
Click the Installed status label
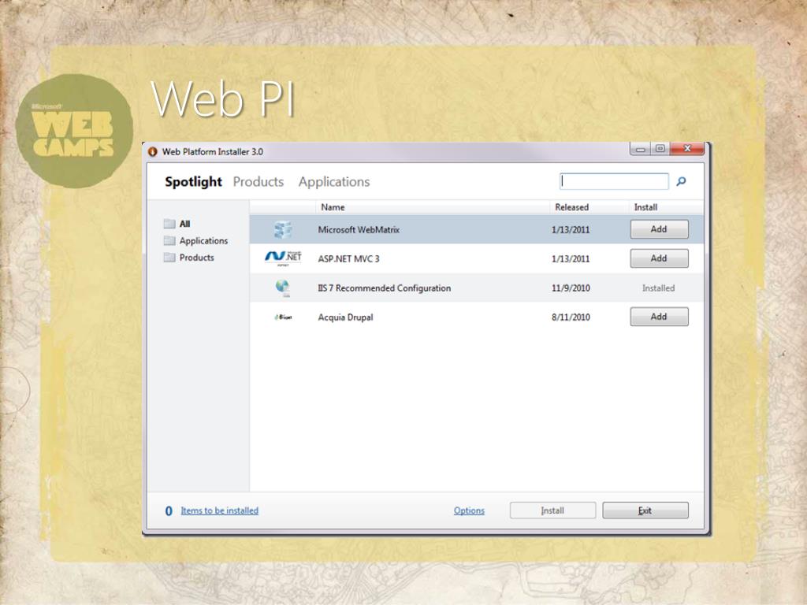click(x=658, y=288)
